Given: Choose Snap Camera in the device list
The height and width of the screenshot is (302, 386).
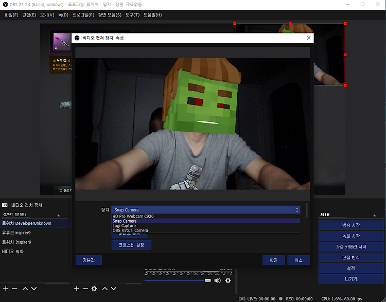Looking at the screenshot, I should click(x=206, y=221).
